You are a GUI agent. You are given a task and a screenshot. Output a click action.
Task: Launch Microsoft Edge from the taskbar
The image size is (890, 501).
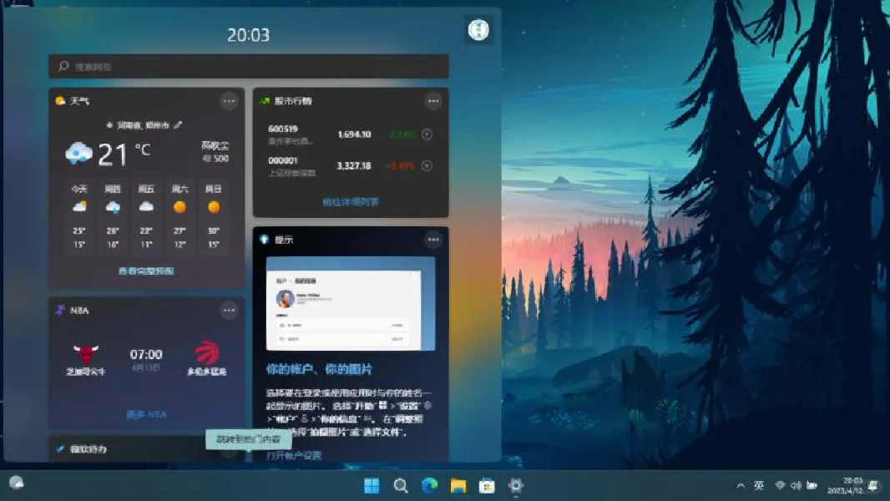click(x=429, y=484)
